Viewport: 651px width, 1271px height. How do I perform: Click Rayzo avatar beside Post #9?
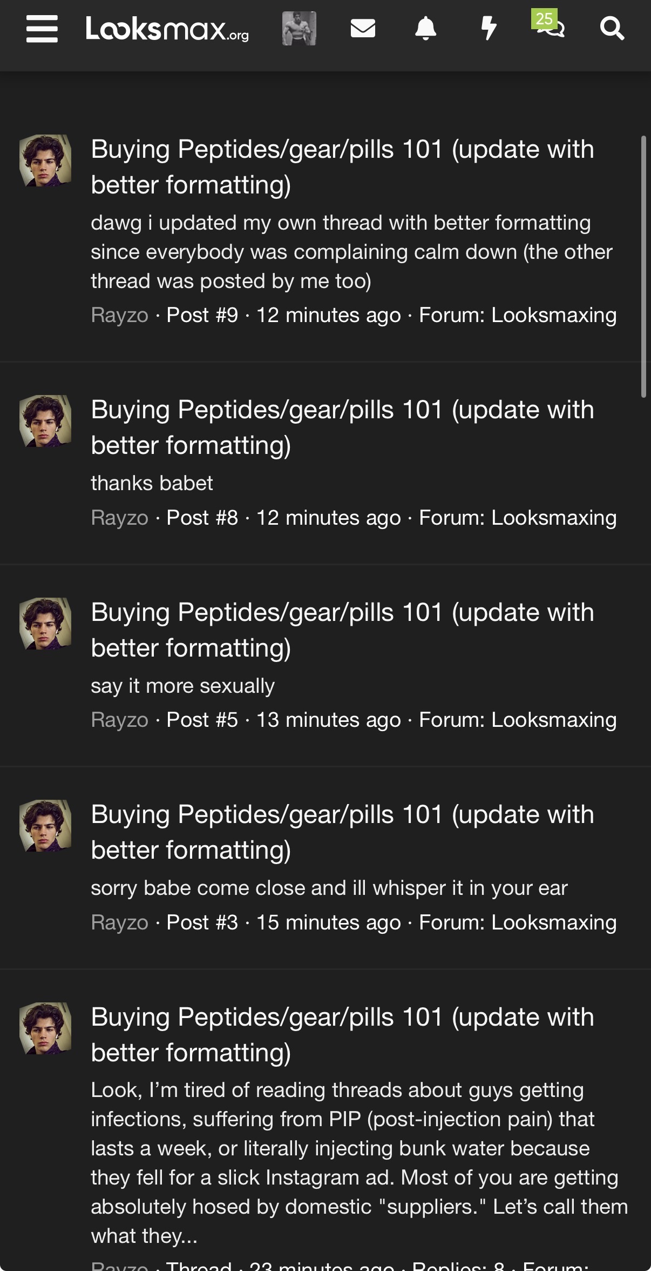(45, 160)
